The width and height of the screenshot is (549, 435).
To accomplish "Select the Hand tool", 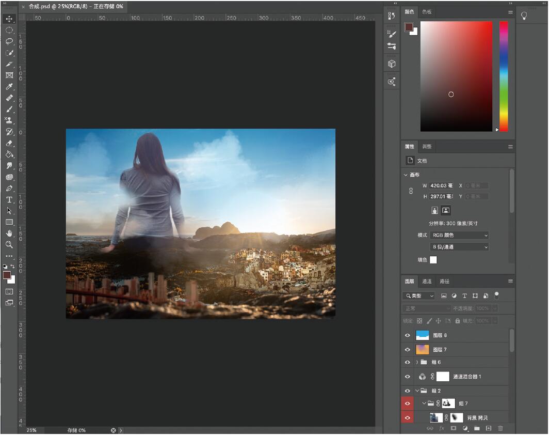I will 9,234.
